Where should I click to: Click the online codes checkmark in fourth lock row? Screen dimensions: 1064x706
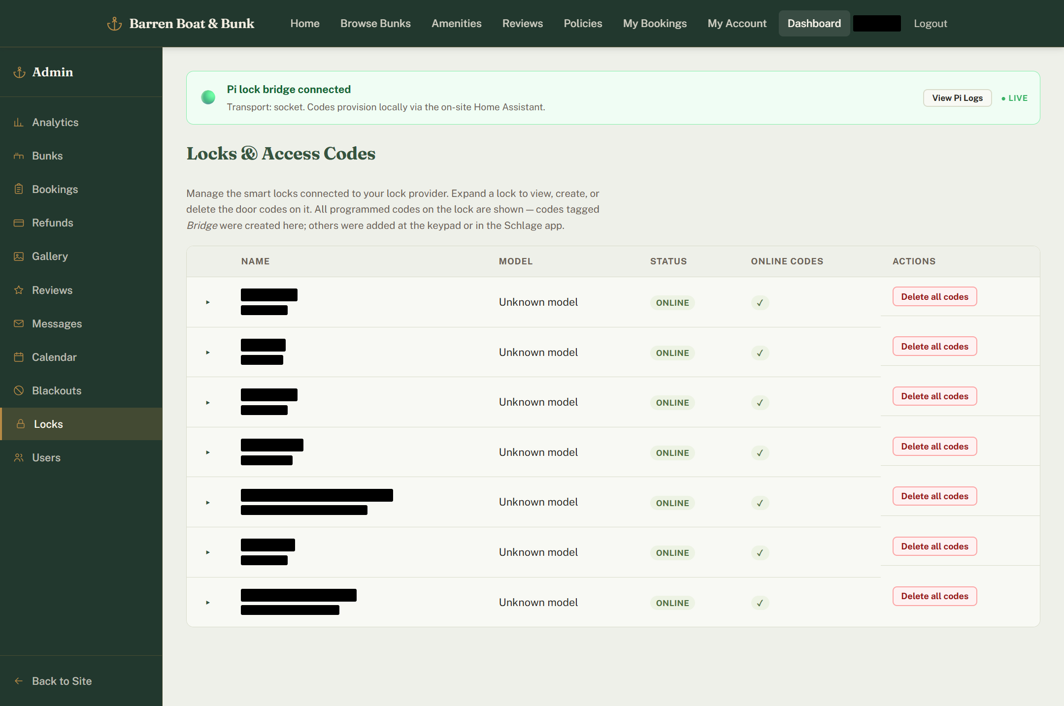pos(760,453)
